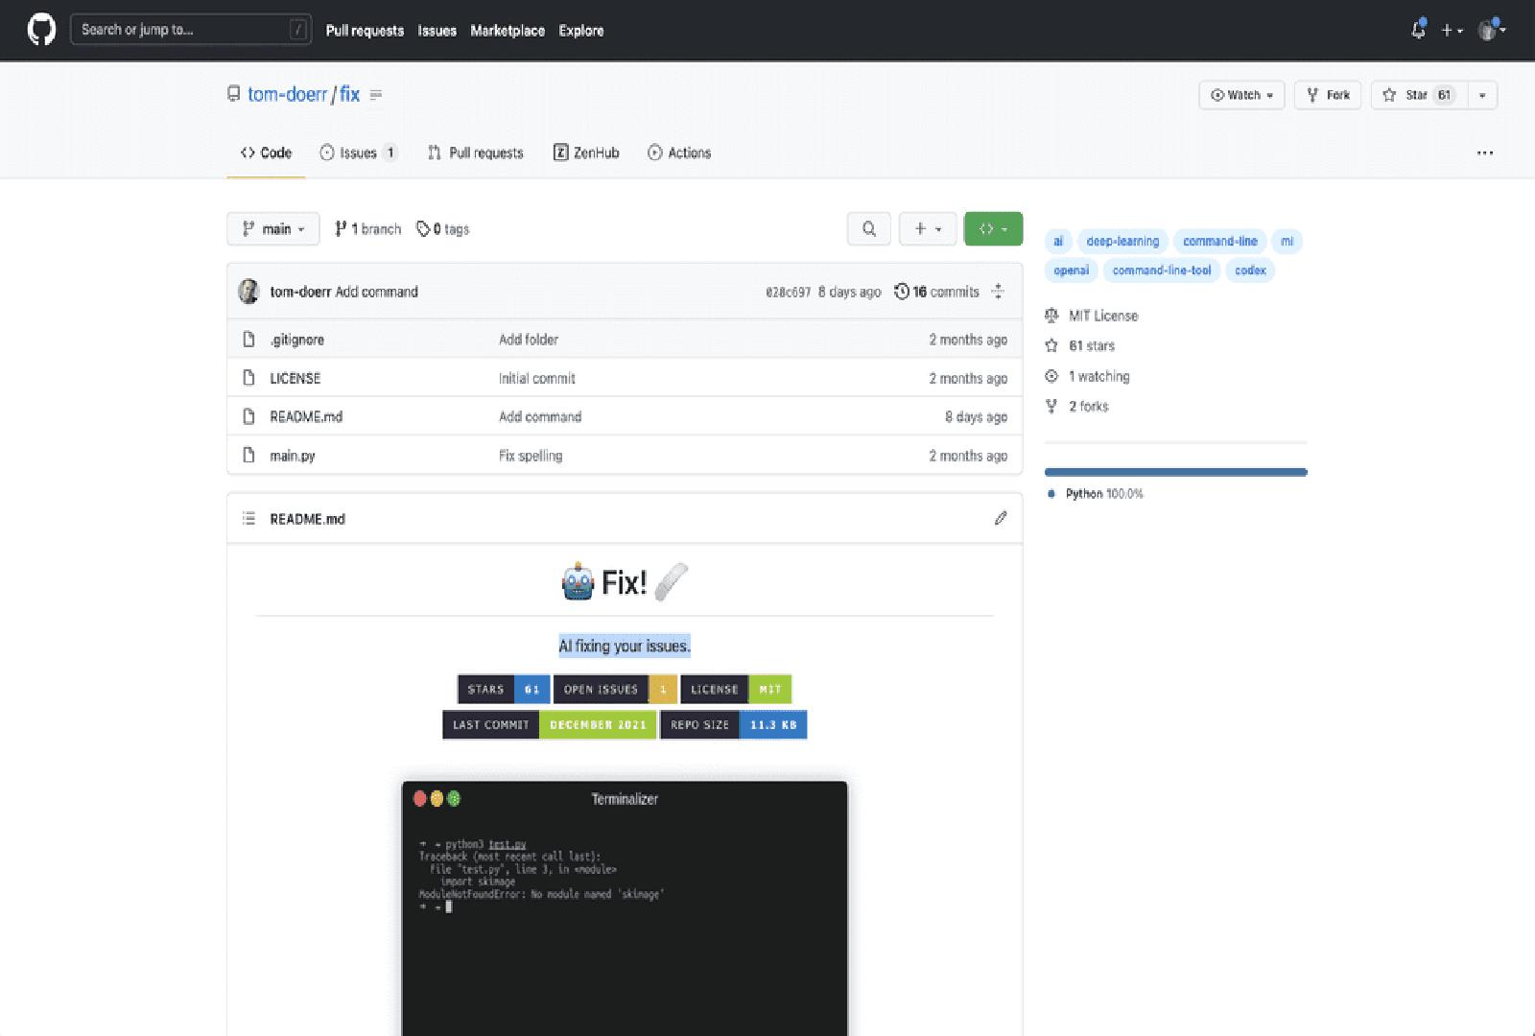Open the main.py file
The image size is (1535, 1036).
(x=293, y=456)
